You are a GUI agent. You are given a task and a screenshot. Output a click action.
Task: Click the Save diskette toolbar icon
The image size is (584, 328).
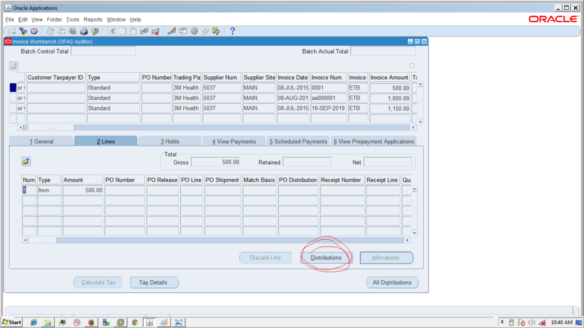click(x=50, y=31)
